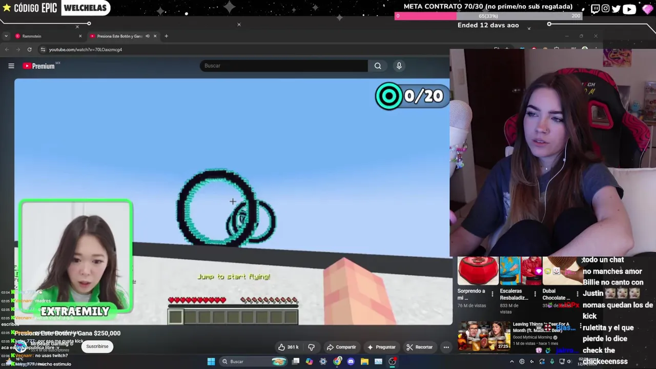Viewport: 656px width, 369px height.
Task: Click the YouTube icon in stream overlay
Action: point(629,9)
